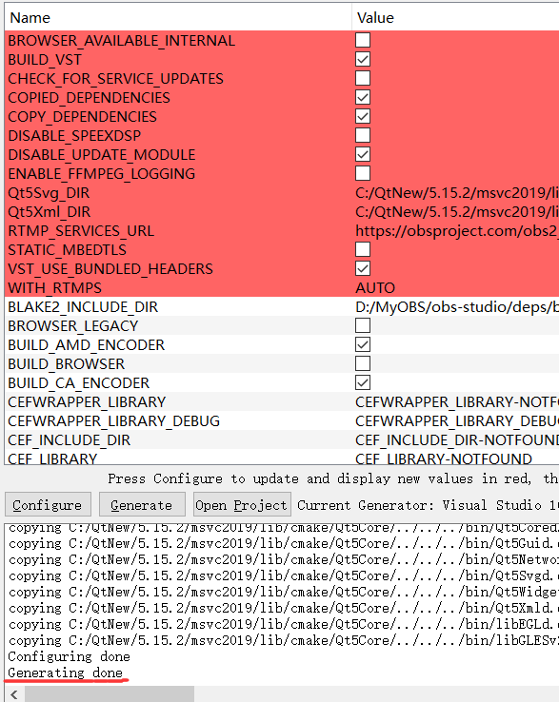
Task: Enable the BROWSER_LEGACY checkbox
Action: pos(363,325)
